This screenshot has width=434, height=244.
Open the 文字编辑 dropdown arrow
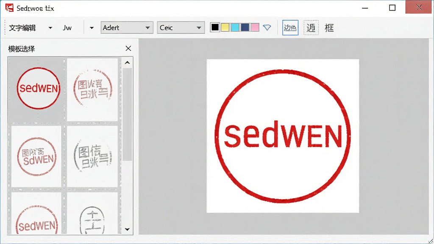pyautogui.click(x=50, y=28)
